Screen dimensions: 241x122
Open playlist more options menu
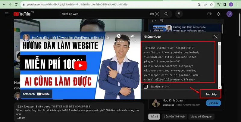pos(219,20)
